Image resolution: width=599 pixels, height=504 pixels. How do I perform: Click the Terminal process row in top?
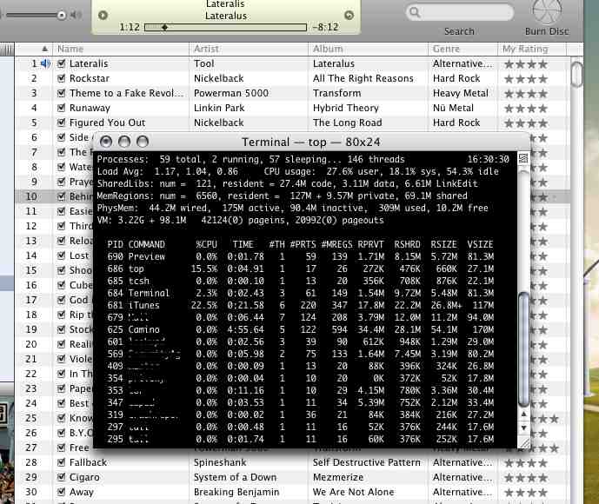pyautogui.click(x=300, y=293)
